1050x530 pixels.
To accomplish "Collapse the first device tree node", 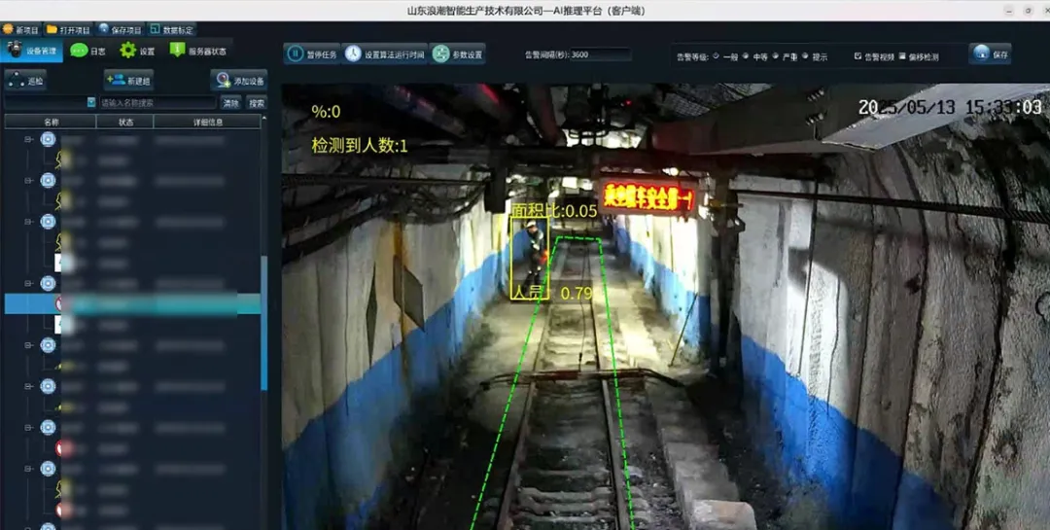I will coord(29,140).
